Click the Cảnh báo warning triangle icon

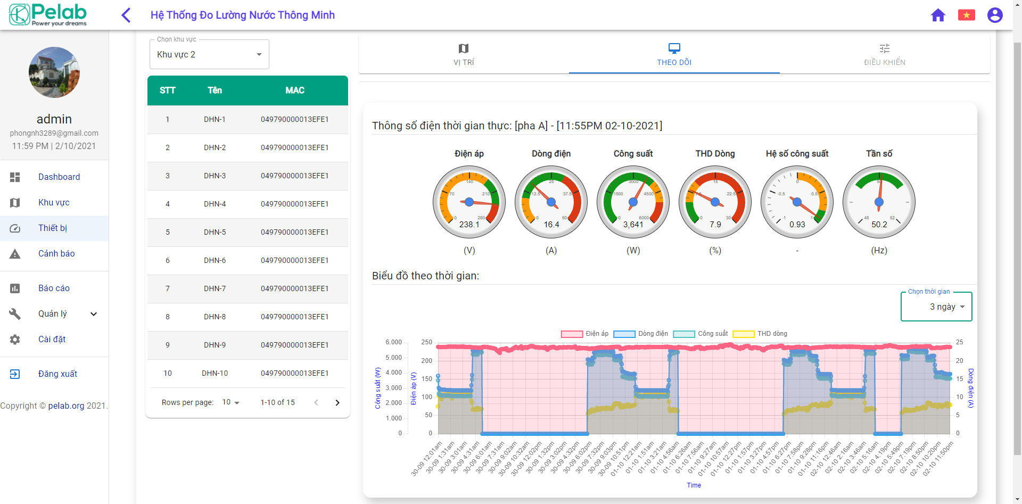tap(15, 254)
